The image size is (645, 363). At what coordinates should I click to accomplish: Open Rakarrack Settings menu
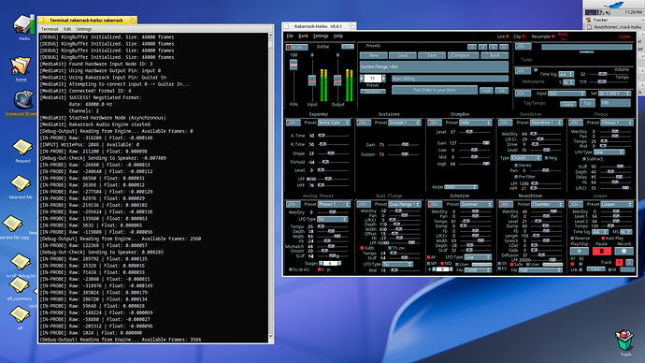(321, 36)
